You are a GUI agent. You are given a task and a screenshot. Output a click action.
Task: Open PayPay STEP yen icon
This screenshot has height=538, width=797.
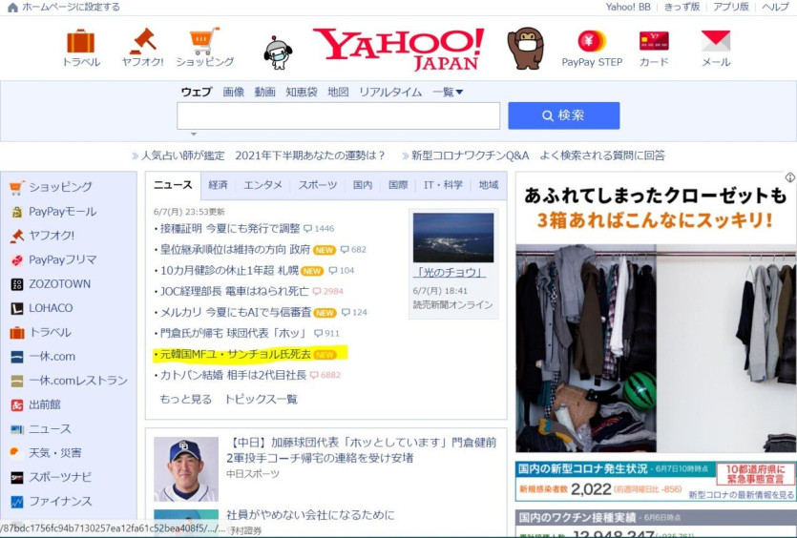(592, 41)
